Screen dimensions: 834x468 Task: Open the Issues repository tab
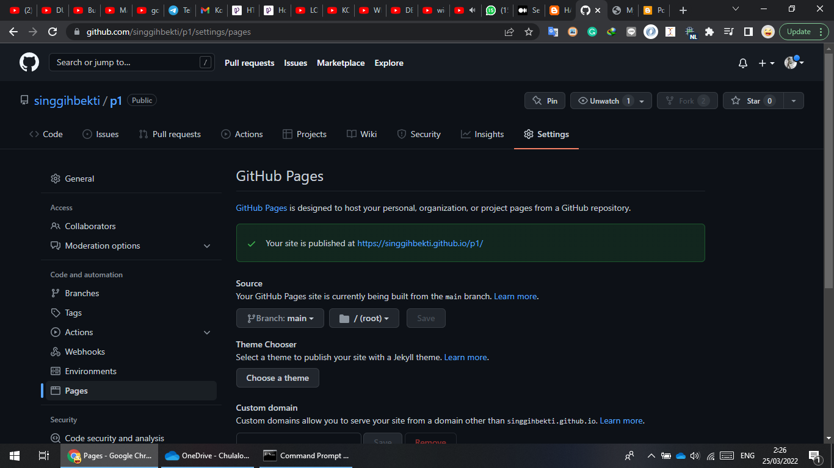[101, 134]
